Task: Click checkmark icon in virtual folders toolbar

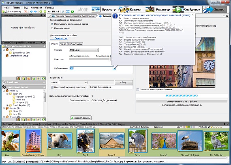Action: pyautogui.click(x=38, y=78)
